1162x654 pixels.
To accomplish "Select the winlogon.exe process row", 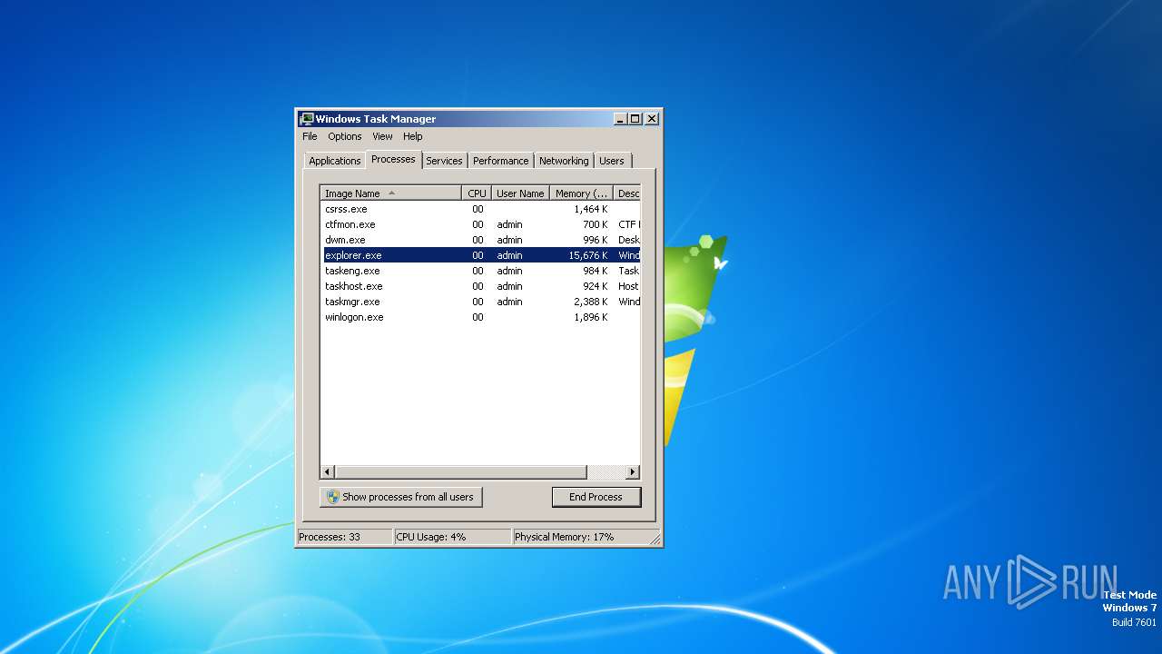I will coord(481,317).
